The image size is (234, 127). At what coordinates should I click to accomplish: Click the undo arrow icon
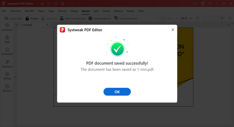click(x=73, y=3)
